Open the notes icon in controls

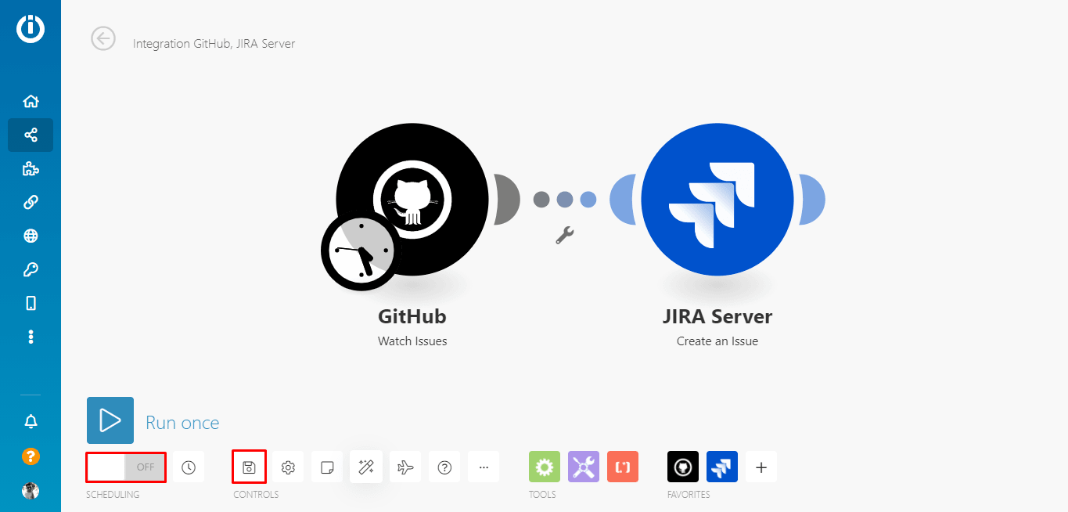pos(327,467)
